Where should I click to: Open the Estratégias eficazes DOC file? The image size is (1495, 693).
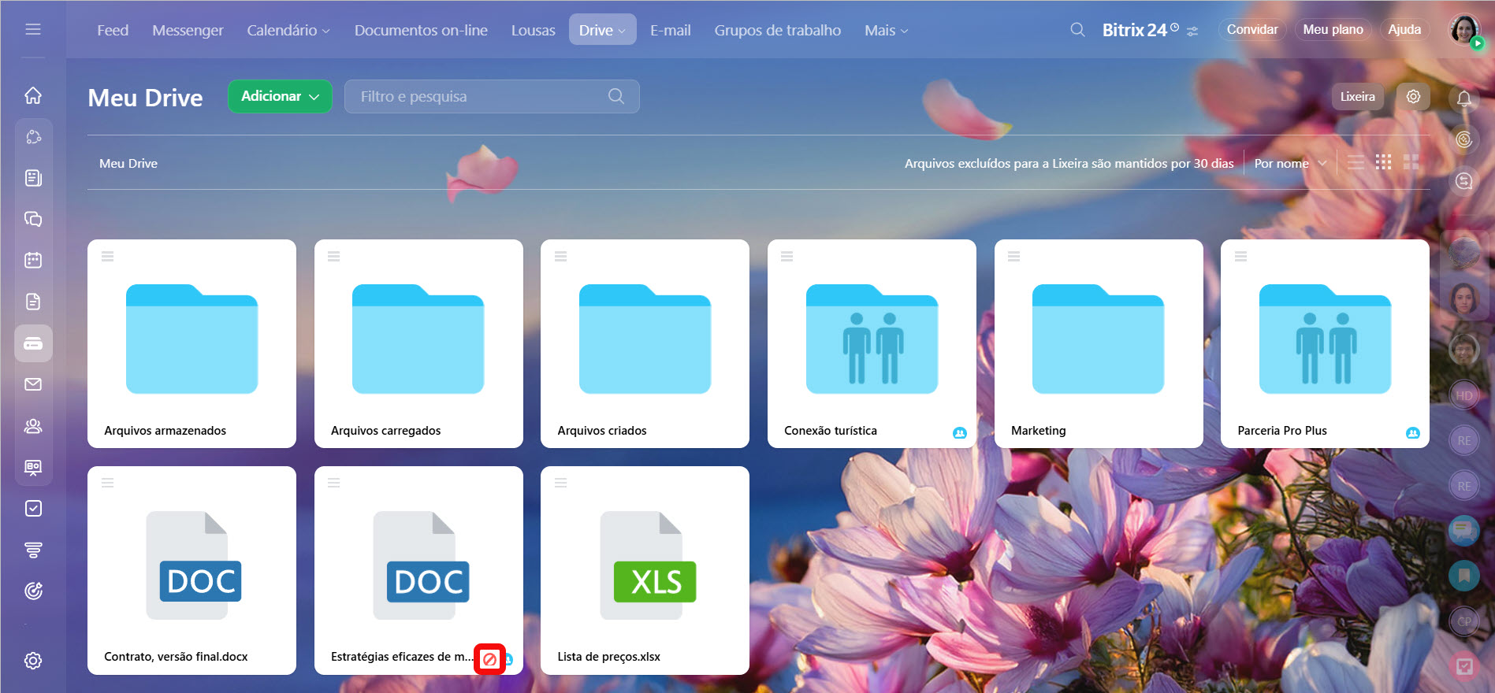(418, 570)
